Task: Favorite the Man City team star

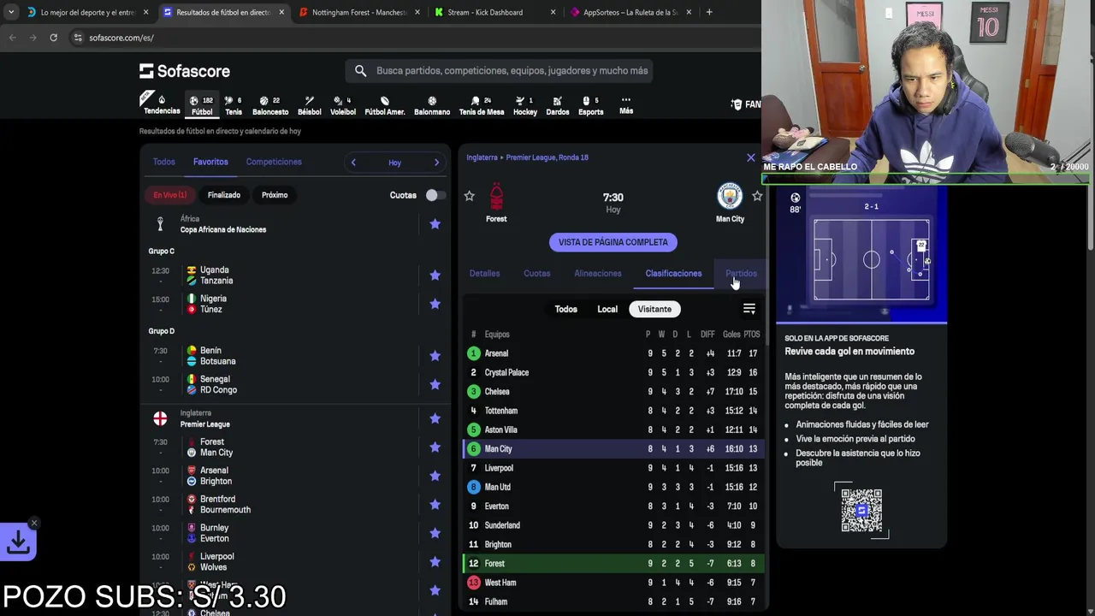Action: coord(757,196)
